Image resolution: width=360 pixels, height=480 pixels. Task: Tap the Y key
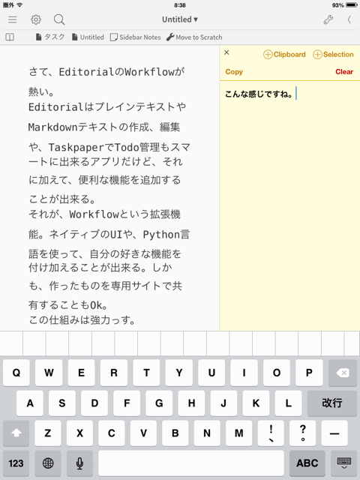point(179,373)
